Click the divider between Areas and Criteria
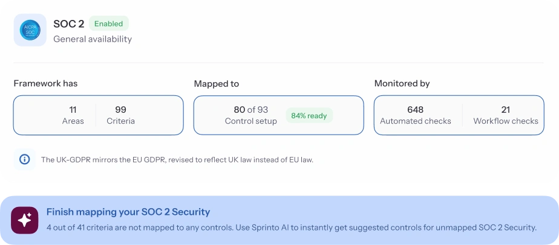 coord(96,115)
